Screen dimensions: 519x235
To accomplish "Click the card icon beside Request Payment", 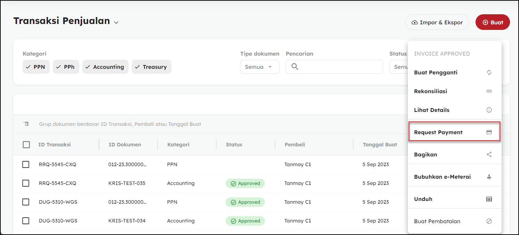I will pyautogui.click(x=489, y=132).
